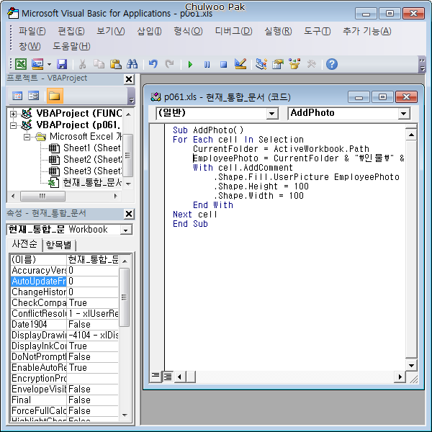Image resolution: width=432 pixels, height=432 pixels.
Task: Stop execution with the Reset square icon
Action: 223,64
